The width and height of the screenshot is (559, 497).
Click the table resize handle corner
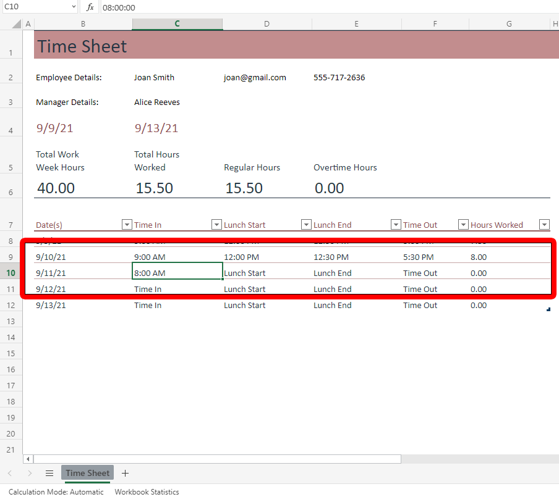pos(548,310)
